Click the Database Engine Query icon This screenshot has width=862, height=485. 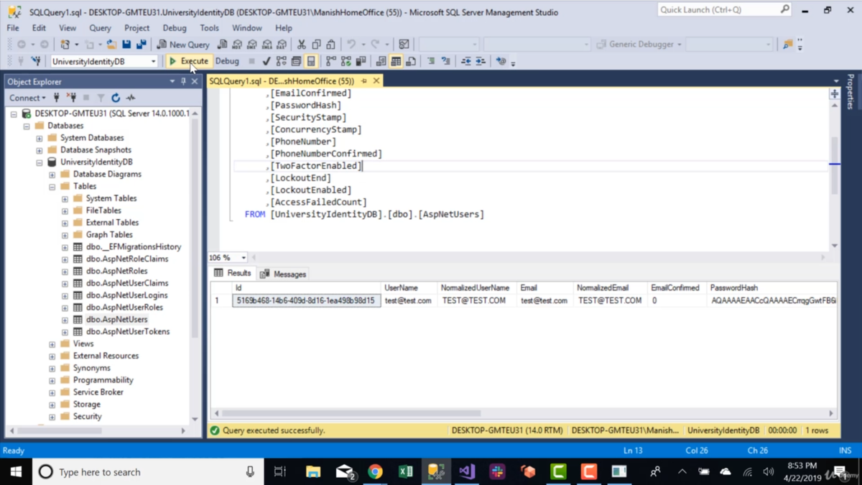(x=223, y=45)
